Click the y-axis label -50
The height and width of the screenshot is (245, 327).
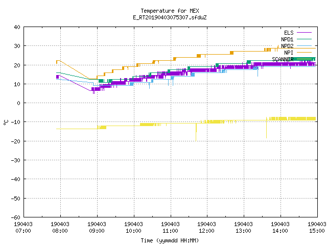click(x=16, y=199)
